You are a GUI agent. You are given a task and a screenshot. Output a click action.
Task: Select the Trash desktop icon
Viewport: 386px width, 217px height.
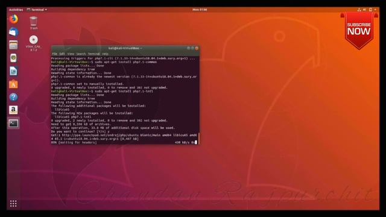pyautogui.click(x=34, y=23)
